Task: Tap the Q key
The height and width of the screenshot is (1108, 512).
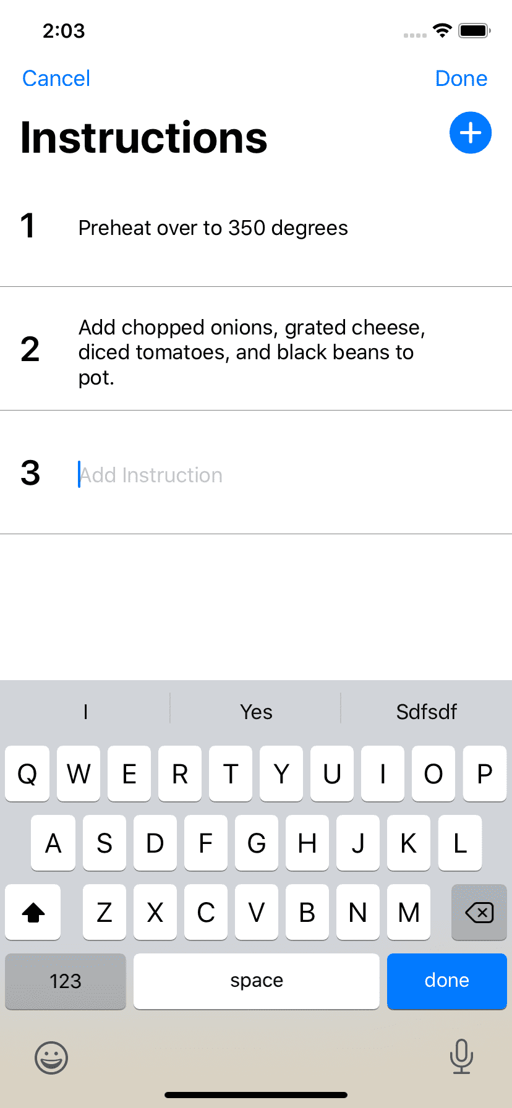Action: coord(27,773)
